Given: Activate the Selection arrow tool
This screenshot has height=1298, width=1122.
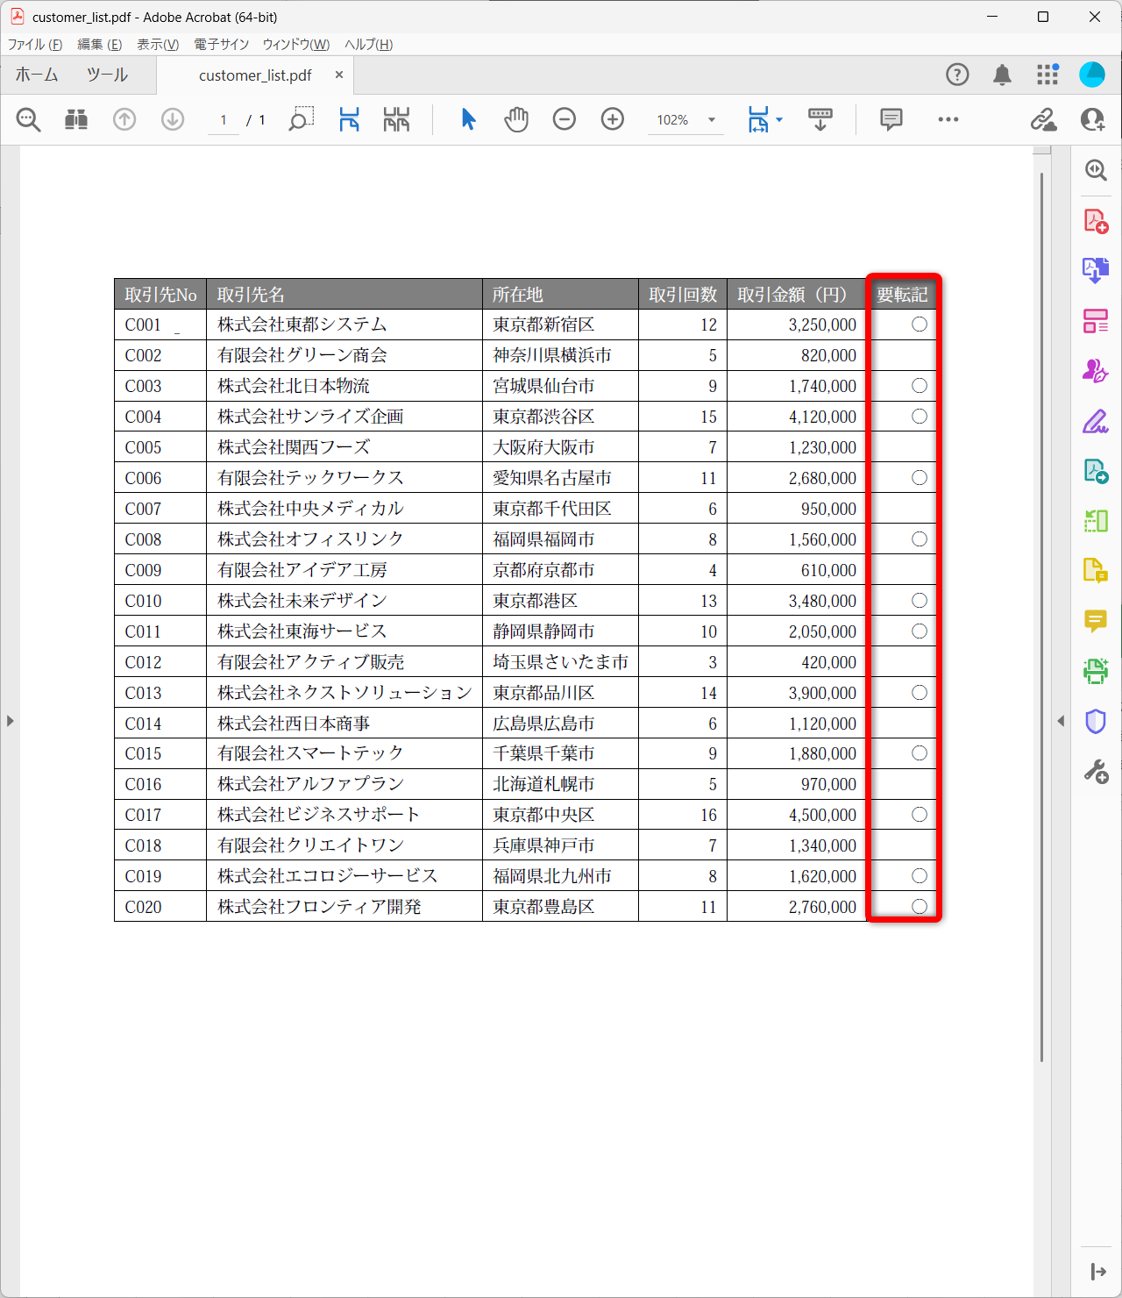Looking at the screenshot, I should [x=468, y=119].
